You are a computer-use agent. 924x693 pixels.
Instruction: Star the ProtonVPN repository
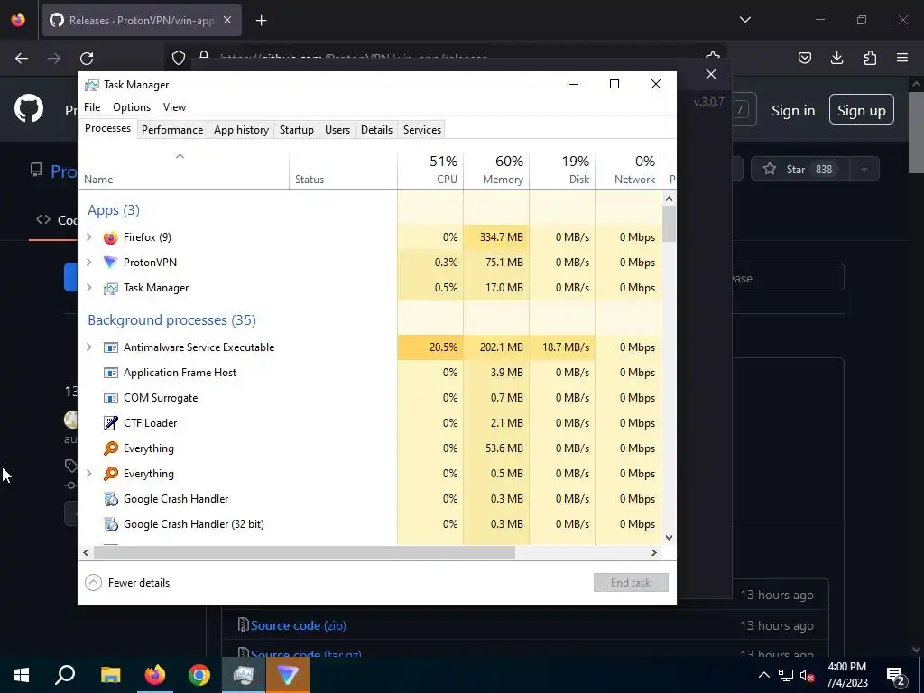click(800, 169)
